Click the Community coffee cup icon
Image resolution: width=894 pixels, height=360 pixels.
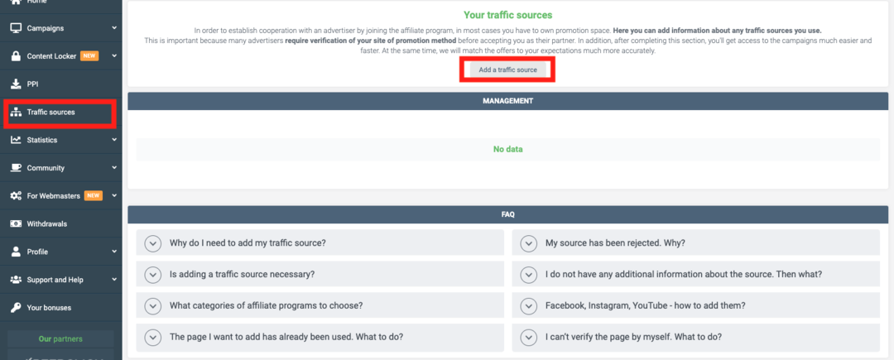[x=16, y=168]
